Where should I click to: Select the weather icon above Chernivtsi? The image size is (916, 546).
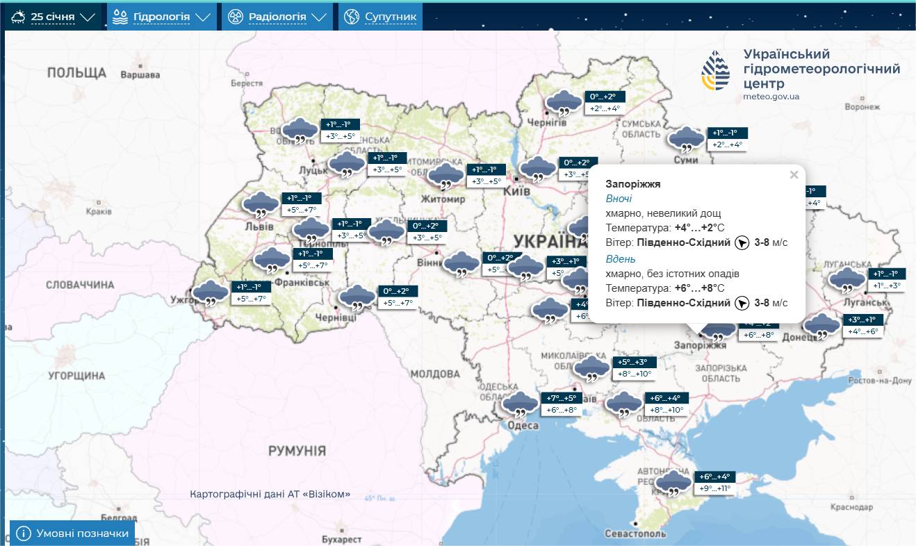[x=357, y=297]
